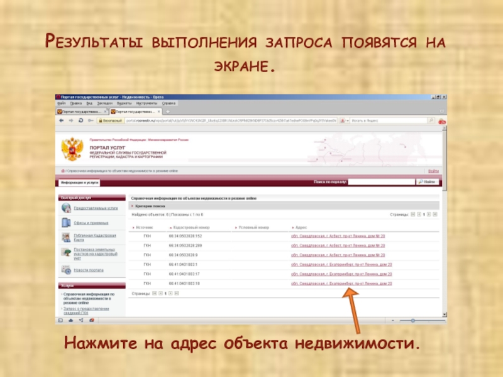Screen dimensions: 503x377
Task: Open address link for cadastral number 66:34:0502028:289
Action: click(x=338, y=246)
